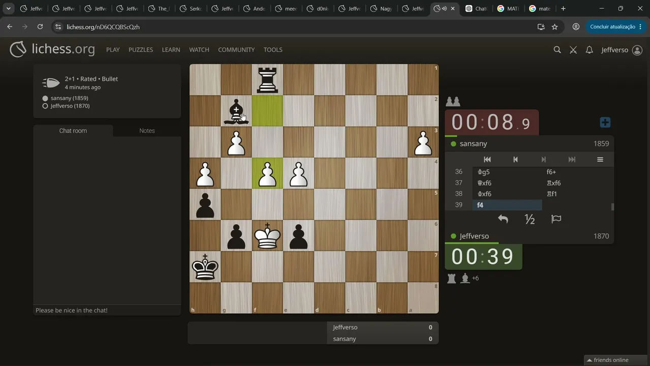Focus the chat message input field
Viewport: 650px width, 366px height.
point(107,310)
